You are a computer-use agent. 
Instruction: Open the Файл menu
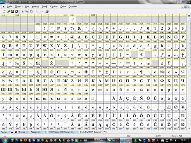click(x=10, y=7)
